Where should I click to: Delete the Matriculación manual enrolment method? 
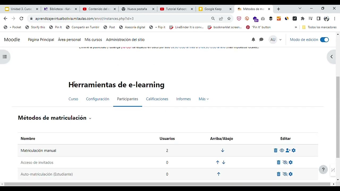[x=275, y=150]
